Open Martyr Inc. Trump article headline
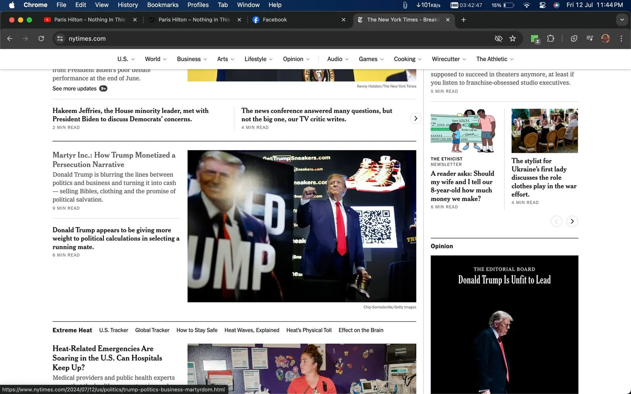This screenshot has height=394, width=631. (114, 160)
